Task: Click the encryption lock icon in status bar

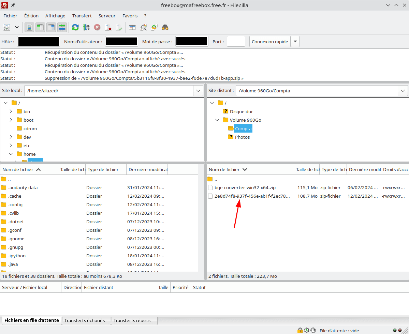Action: [300, 330]
